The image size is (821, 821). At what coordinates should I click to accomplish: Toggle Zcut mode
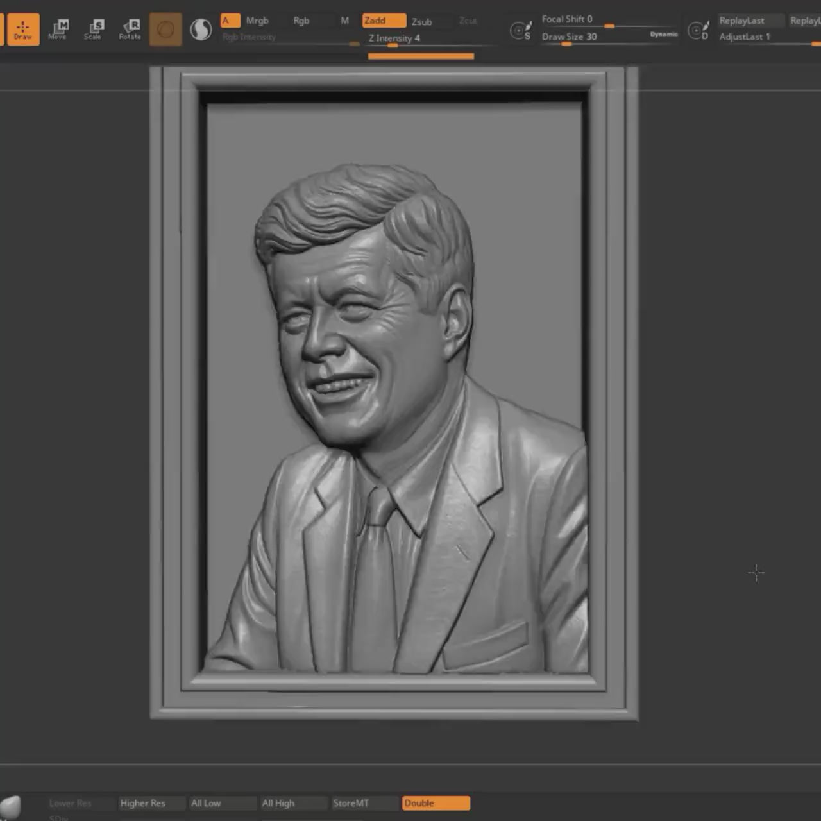[468, 21]
